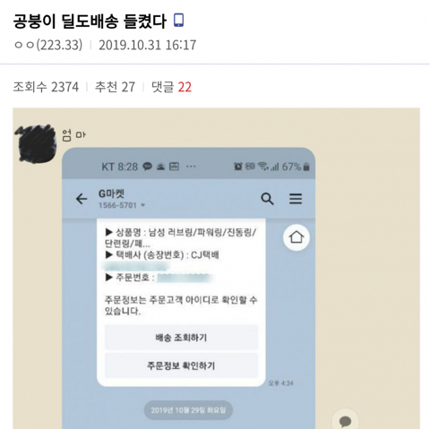The height and width of the screenshot is (429, 430).
Task: Click the 배송 조회하기 button
Action: 181,338
